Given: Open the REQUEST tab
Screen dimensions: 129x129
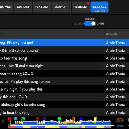Looking at the screenshot, I should [x=81, y=7].
